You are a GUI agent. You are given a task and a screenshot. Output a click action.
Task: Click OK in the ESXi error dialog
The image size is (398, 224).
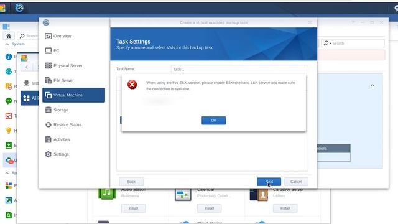(x=213, y=120)
